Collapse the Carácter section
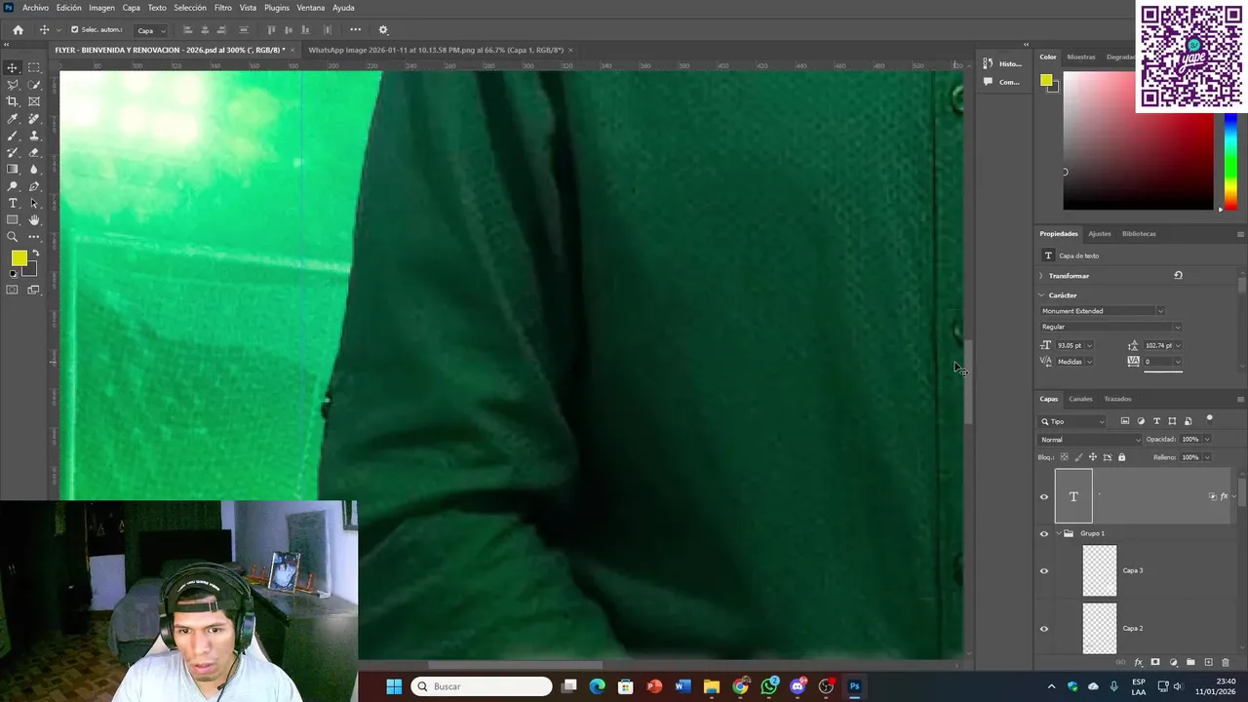The width and height of the screenshot is (1248, 702). [x=1040, y=295]
